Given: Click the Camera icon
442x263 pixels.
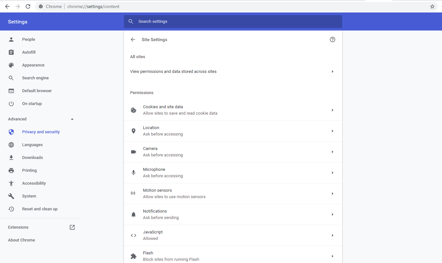Looking at the screenshot, I should [134, 152].
